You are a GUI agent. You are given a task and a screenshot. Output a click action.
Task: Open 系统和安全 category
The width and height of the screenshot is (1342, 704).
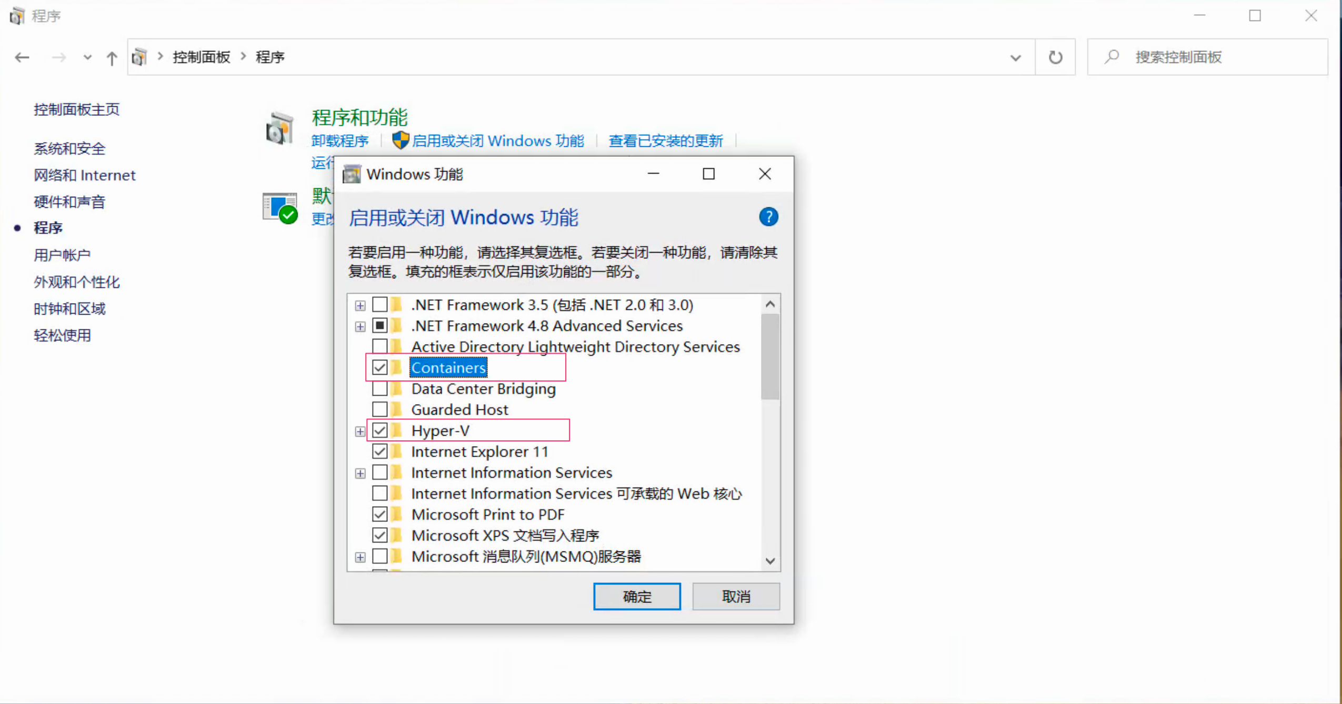click(x=69, y=149)
